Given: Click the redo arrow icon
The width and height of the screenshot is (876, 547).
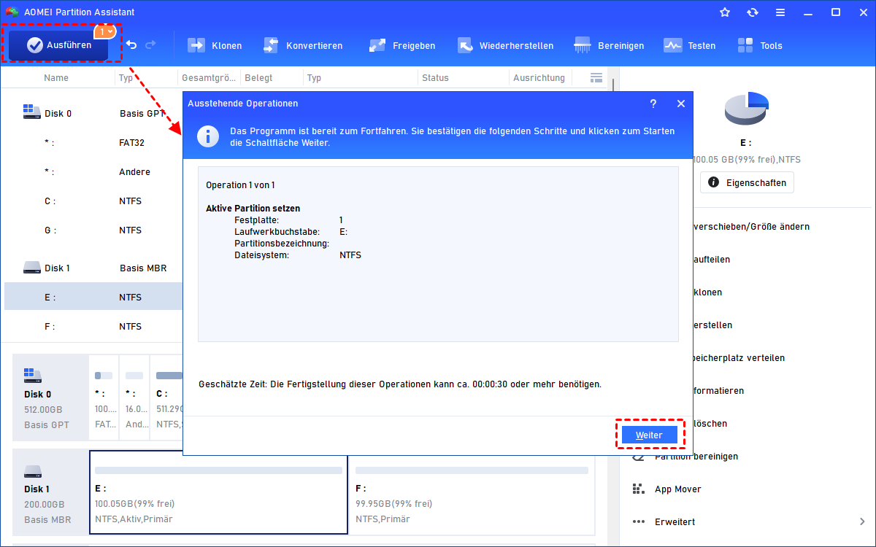Looking at the screenshot, I should point(150,45).
